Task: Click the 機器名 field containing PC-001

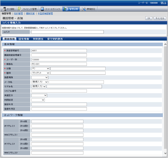Action: click(59, 64)
